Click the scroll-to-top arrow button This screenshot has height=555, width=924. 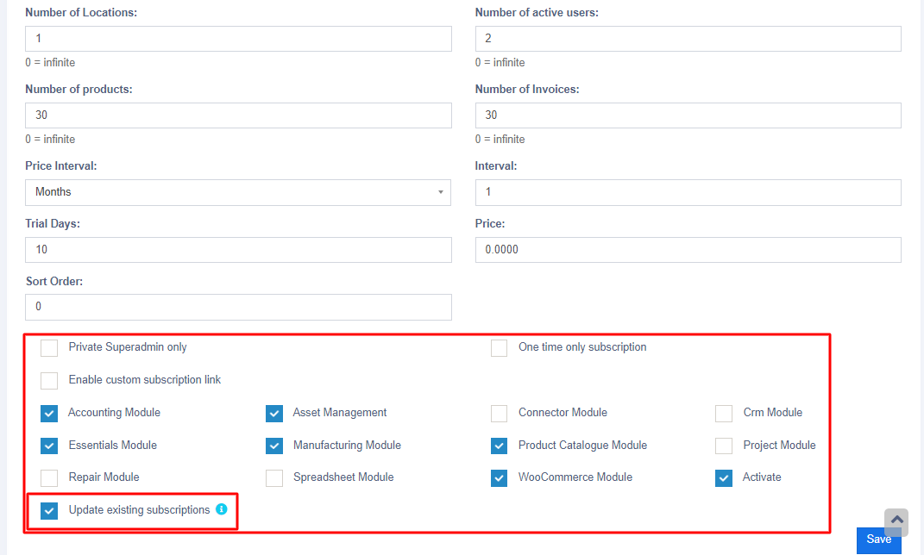click(896, 521)
